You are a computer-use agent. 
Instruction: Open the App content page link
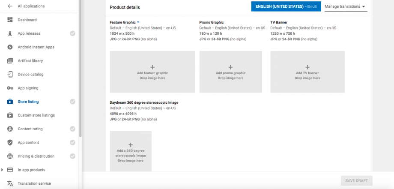click(28, 143)
